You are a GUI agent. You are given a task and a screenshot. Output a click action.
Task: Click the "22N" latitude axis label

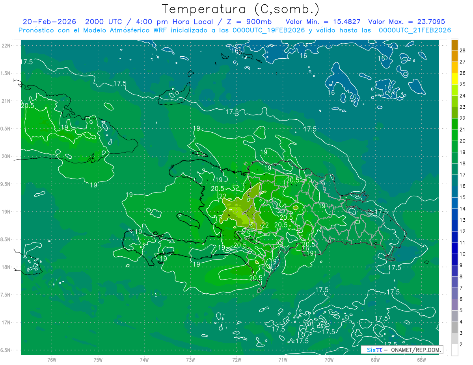[x=6, y=45]
